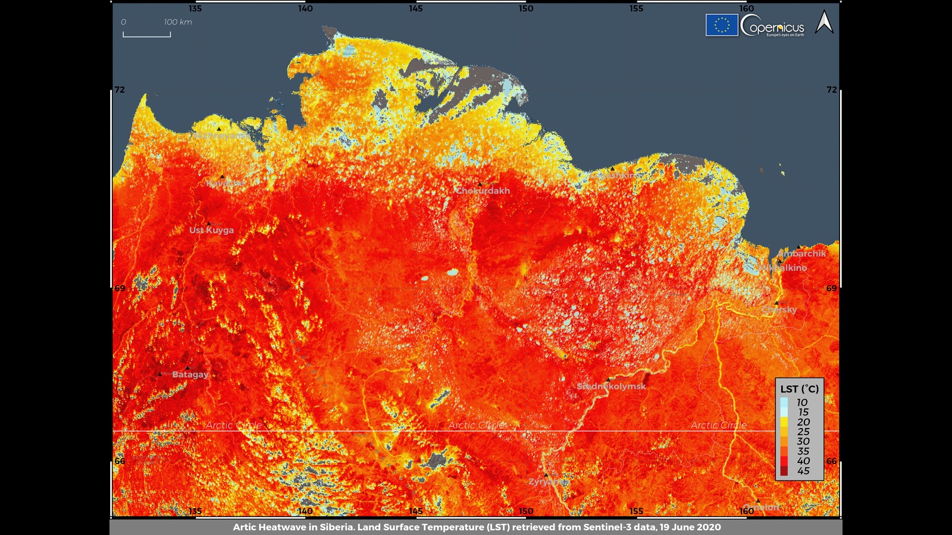This screenshot has width=952, height=535.
Task: Click latitude 69 on the right axis
Action: click(832, 288)
